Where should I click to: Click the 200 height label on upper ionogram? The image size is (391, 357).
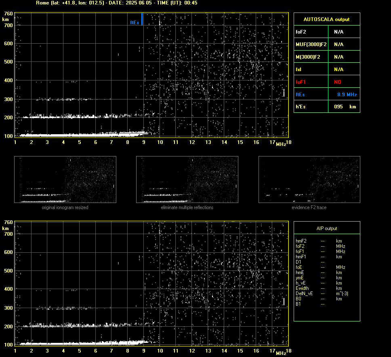click(x=8, y=118)
